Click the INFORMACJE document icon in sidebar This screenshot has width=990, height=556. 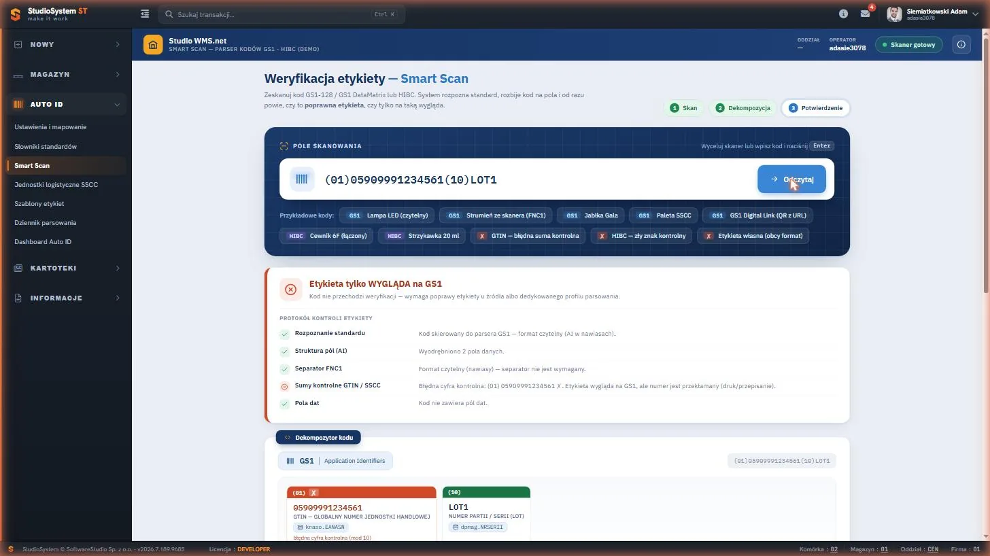pos(18,298)
